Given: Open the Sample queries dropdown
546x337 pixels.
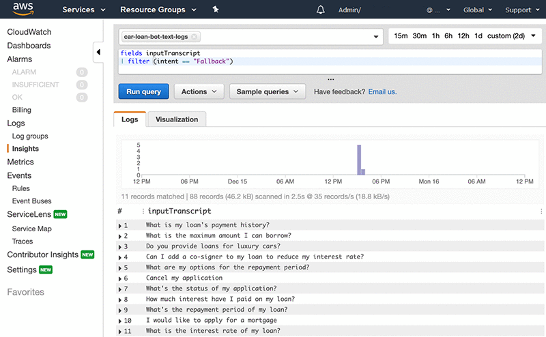Looking at the screenshot, I should (x=267, y=91).
